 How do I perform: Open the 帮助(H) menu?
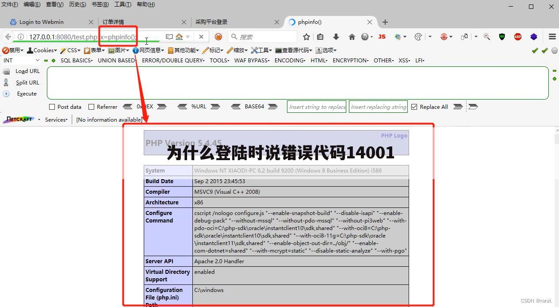click(145, 4)
